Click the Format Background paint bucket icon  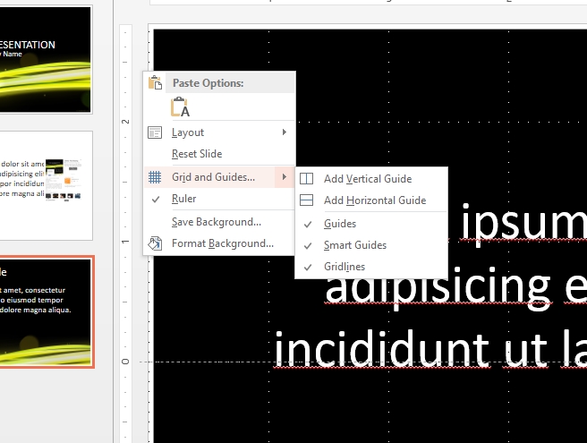coord(155,243)
